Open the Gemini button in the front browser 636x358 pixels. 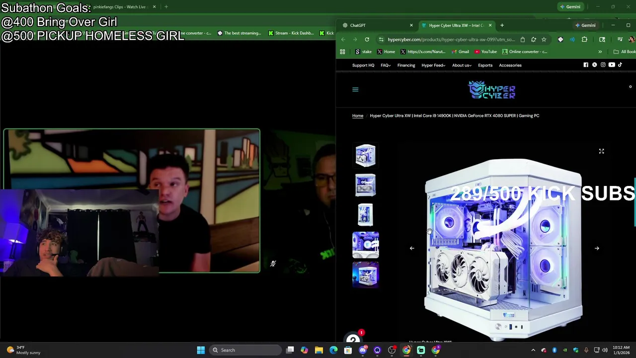tap(585, 25)
